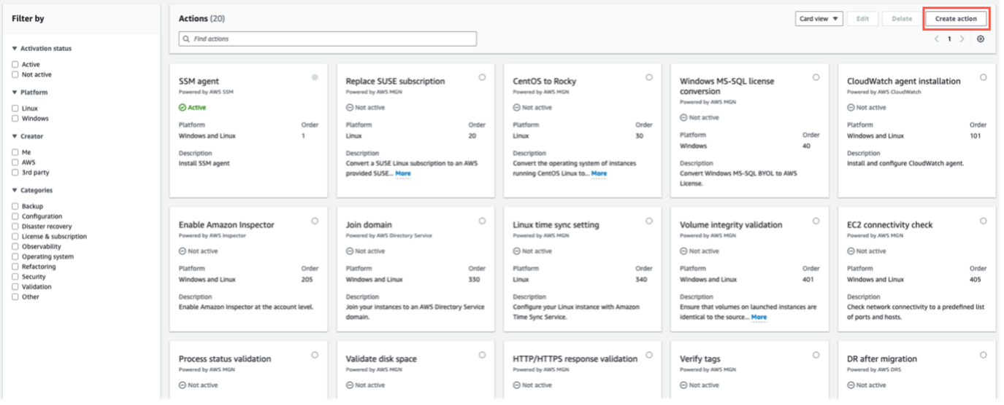This screenshot has height=405, width=1004.
Task: Check the Operating system category
Action: (15, 257)
